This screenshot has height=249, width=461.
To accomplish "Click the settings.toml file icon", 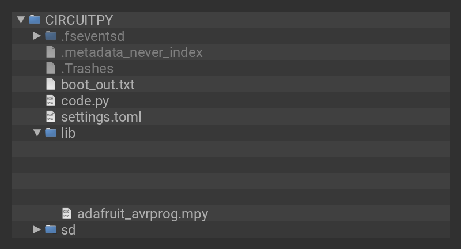I will tap(51, 116).
